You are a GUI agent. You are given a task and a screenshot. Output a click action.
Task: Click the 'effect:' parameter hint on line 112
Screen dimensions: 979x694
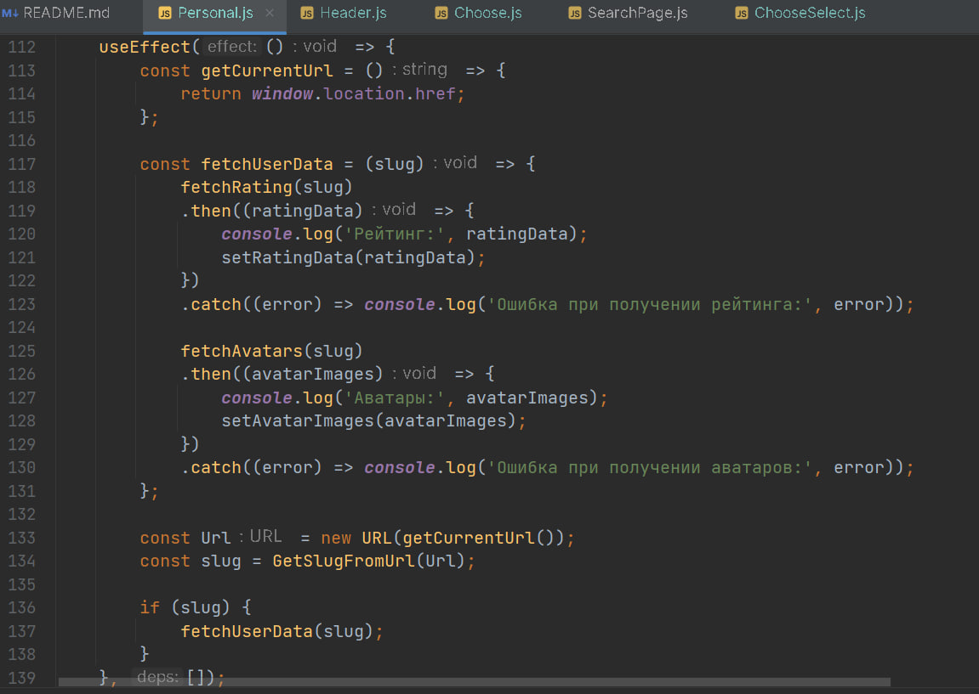click(x=231, y=47)
